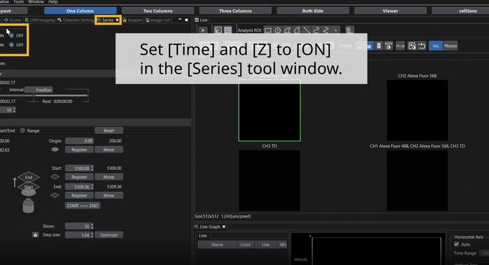
Task: Select the rectangle Analysis ROI tool
Action: click(268, 30)
